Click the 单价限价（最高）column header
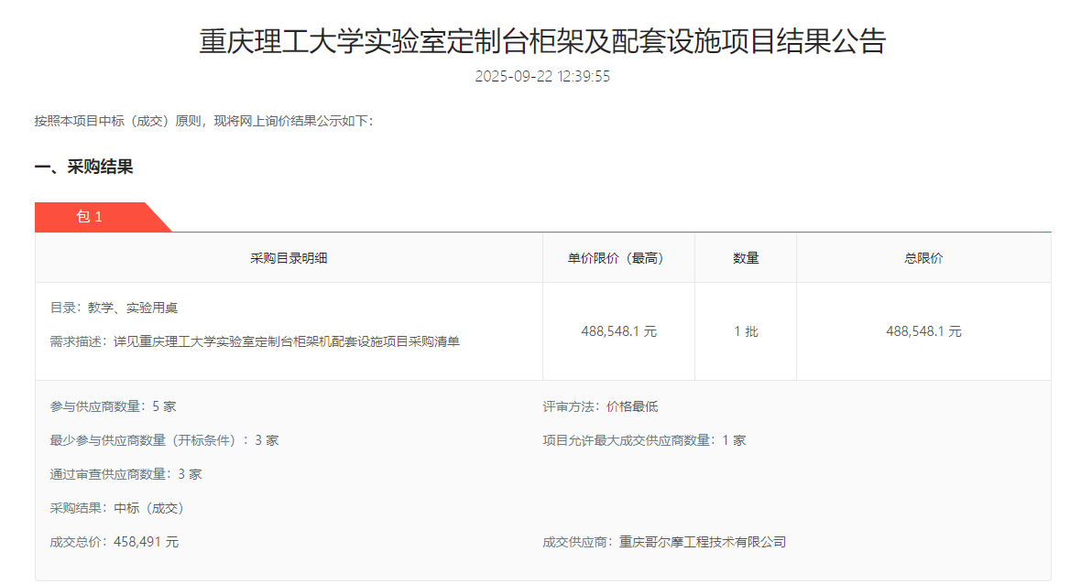 click(618, 257)
